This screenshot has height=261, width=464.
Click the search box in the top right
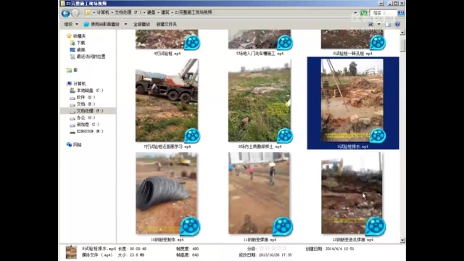point(383,13)
